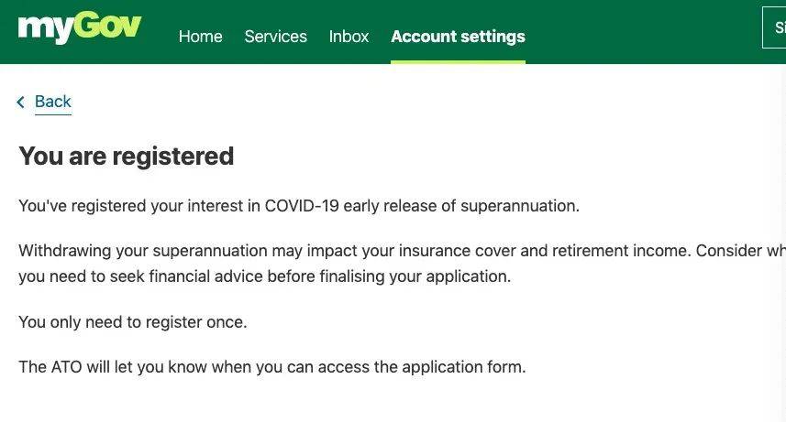Open the Services menu item
The image size is (786, 422).
click(276, 37)
